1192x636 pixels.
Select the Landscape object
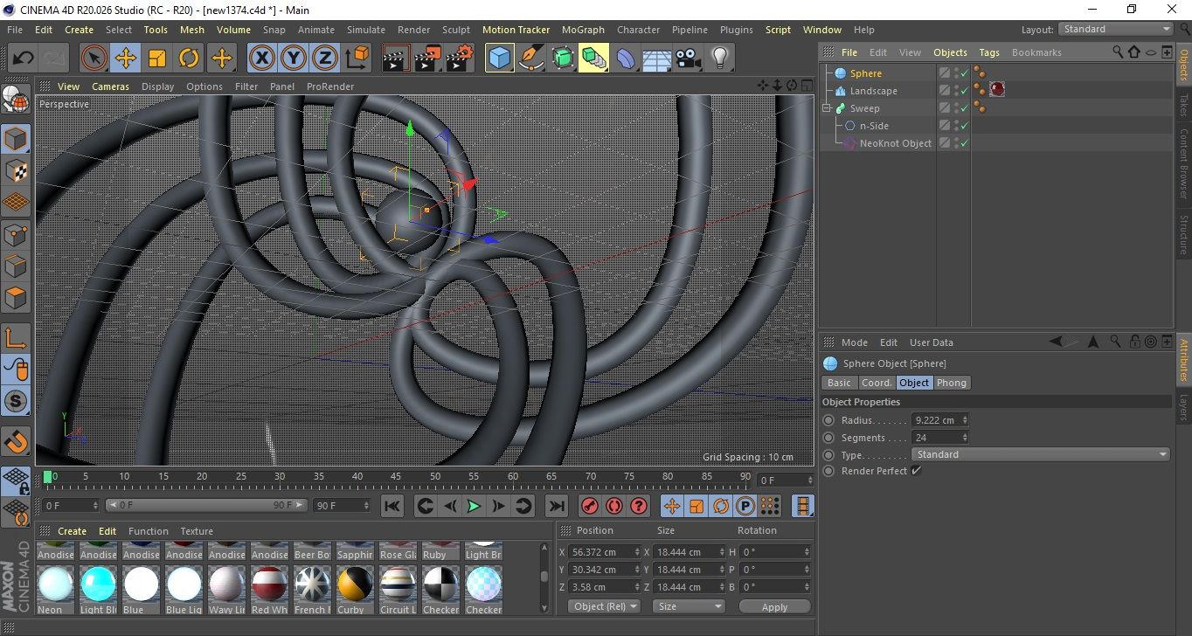click(874, 91)
